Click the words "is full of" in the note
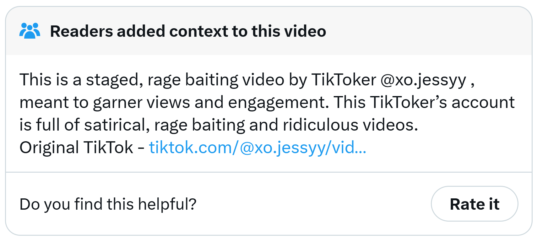 tap(50, 125)
